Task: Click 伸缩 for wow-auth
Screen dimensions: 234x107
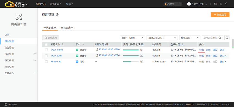Action: pos(202,56)
